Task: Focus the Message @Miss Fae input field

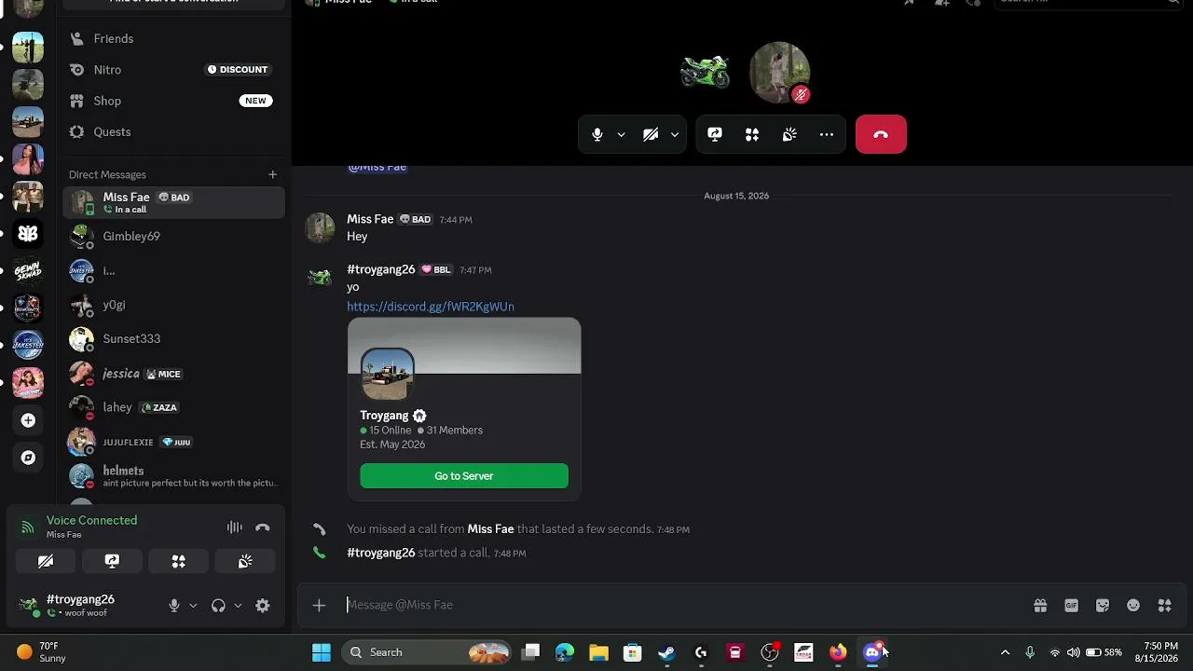Action: 680,605
